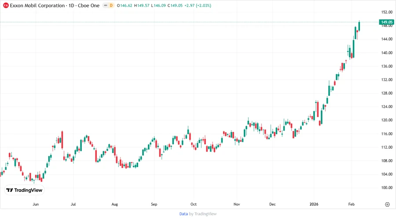Click the Sep label on time axis
396x219 pixels.
pos(154,204)
